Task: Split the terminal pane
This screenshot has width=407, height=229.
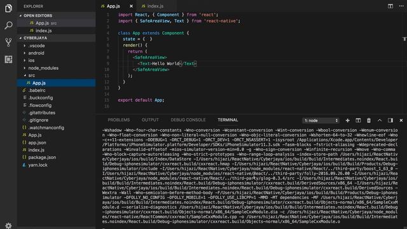Action: tap(358, 120)
